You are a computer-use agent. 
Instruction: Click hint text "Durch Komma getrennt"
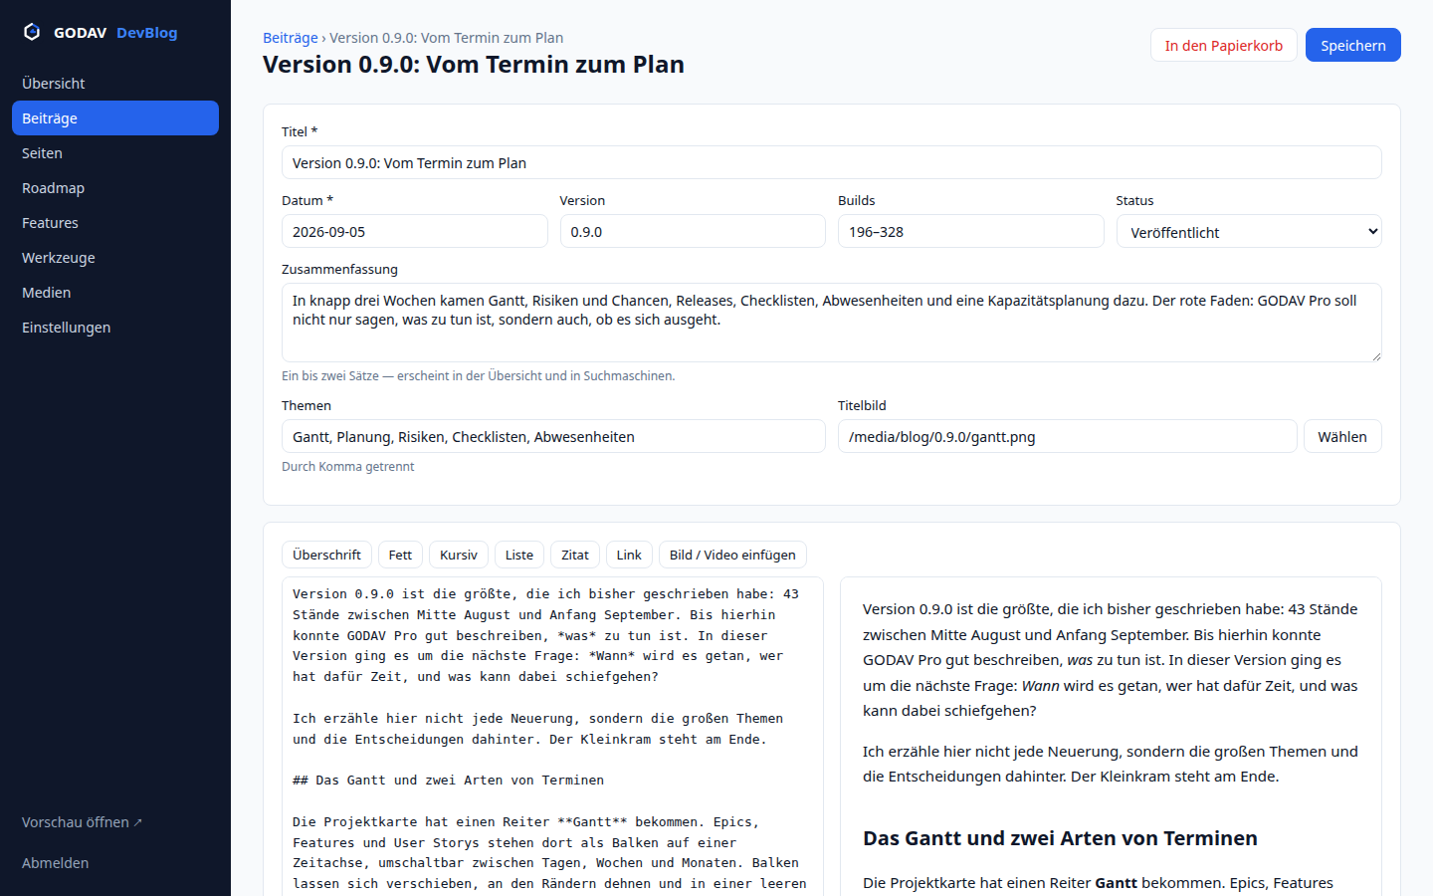(348, 466)
